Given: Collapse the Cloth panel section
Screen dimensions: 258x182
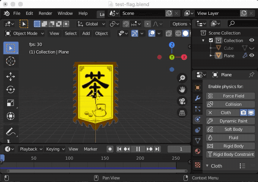Looking at the screenshot, I should point(208,166).
